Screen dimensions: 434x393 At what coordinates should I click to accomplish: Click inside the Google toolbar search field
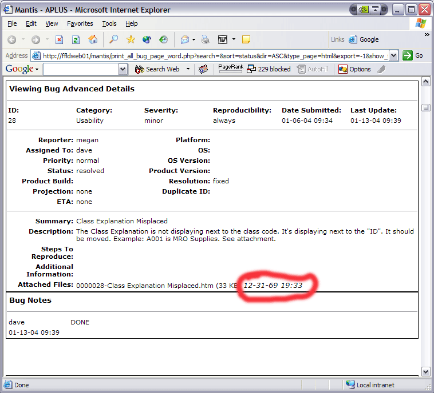click(80, 69)
